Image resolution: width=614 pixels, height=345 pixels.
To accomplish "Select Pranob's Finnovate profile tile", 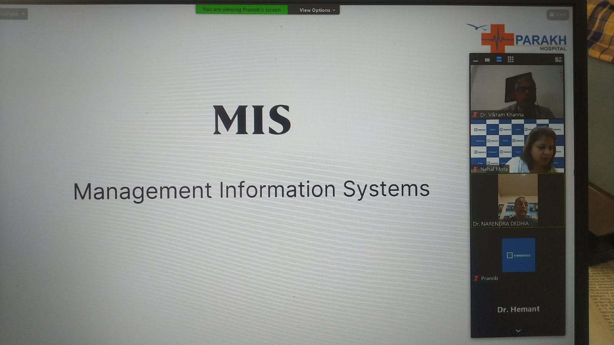I will [x=518, y=255].
